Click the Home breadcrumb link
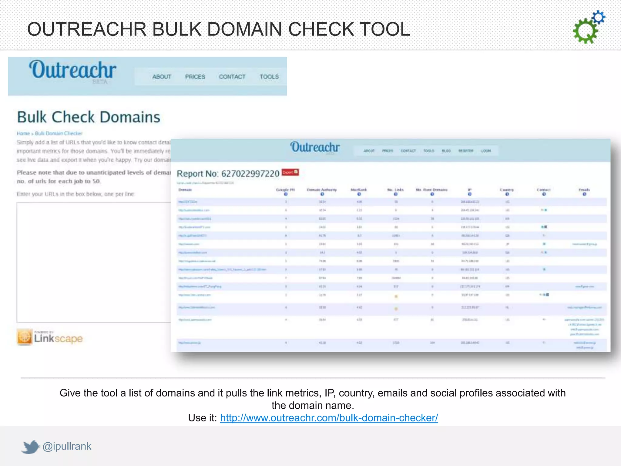621x466 pixels. click(x=23, y=133)
